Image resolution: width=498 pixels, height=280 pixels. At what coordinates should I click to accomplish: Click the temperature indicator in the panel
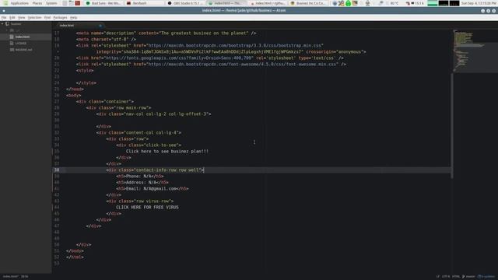coord(395,3)
